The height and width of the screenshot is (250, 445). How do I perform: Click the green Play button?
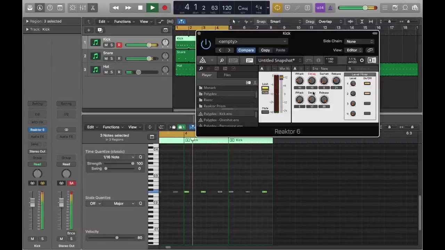pos(152,8)
